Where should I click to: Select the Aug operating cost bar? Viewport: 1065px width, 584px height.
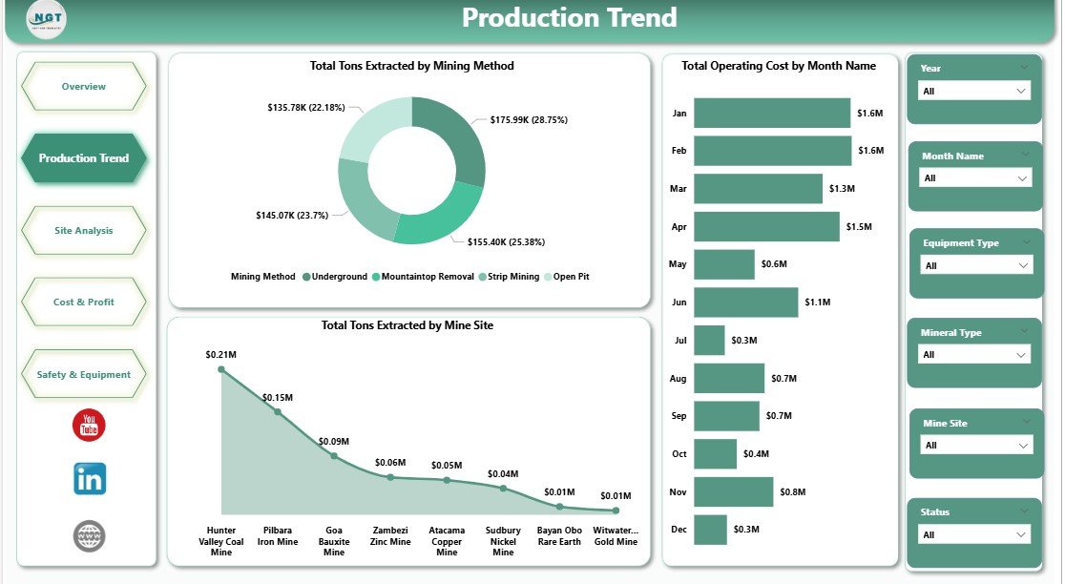[729, 378]
